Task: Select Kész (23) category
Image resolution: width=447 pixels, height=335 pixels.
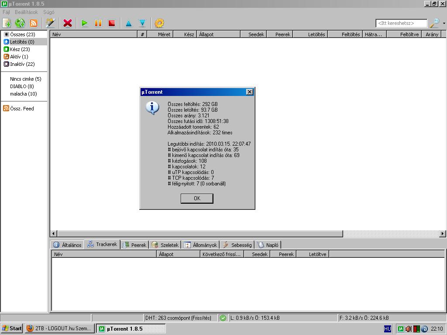Action: (x=17, y=49)
